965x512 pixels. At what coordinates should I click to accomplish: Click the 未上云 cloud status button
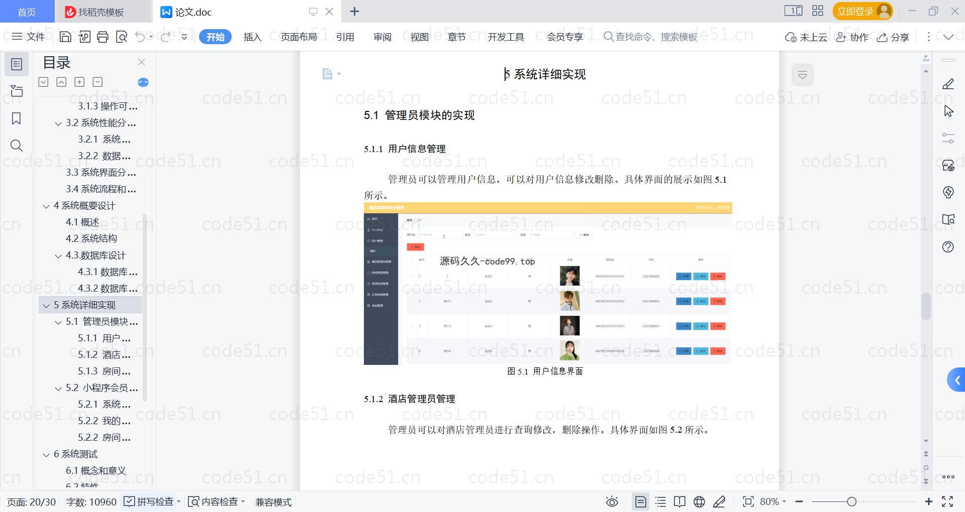click(x=806, y=37)
